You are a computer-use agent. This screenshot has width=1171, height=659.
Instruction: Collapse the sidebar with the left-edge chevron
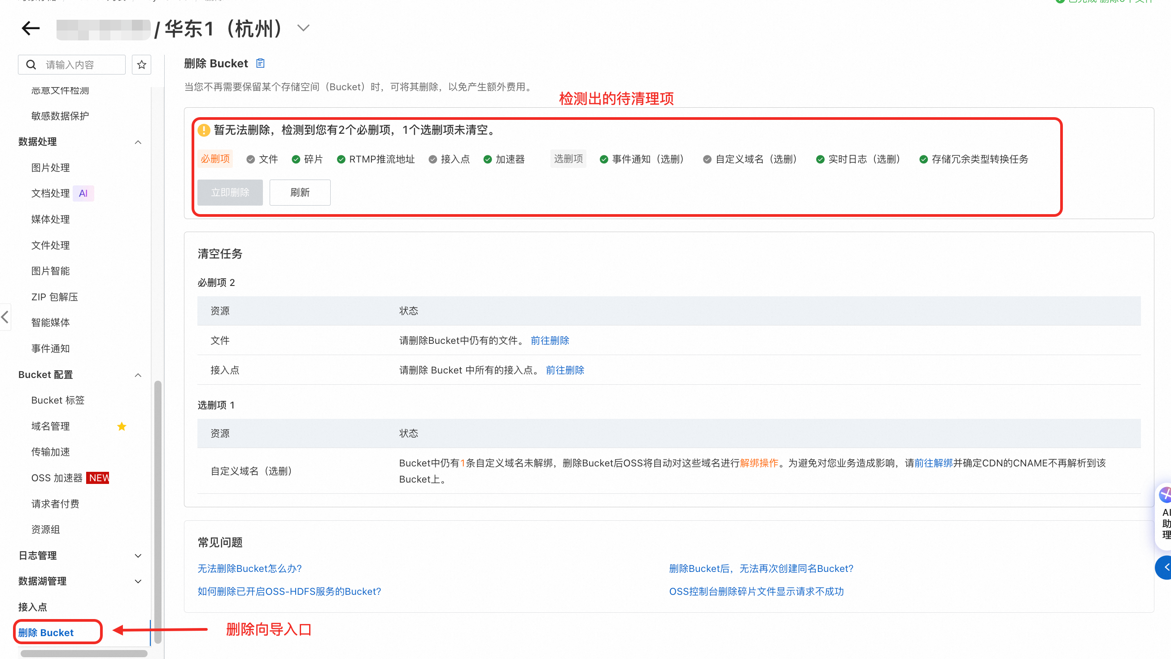click(x=4, y=317)
